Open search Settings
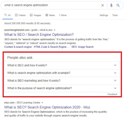 pyautogui.click(x=104, y=15)
